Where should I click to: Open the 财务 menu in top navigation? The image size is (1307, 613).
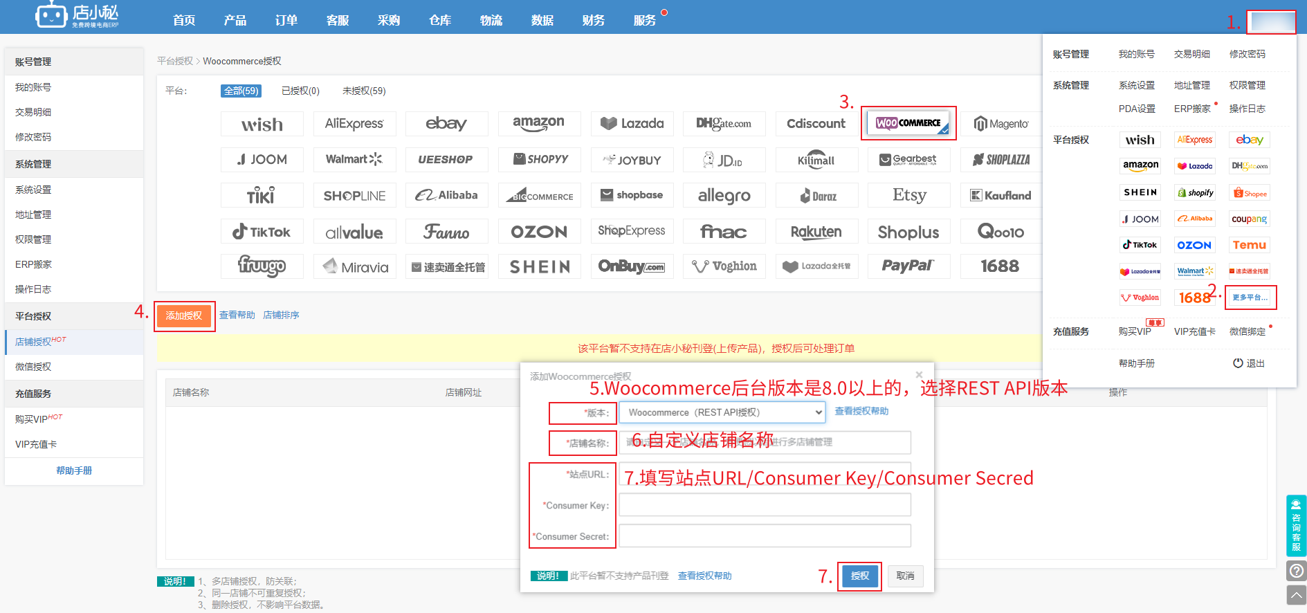tap(594, 20)
